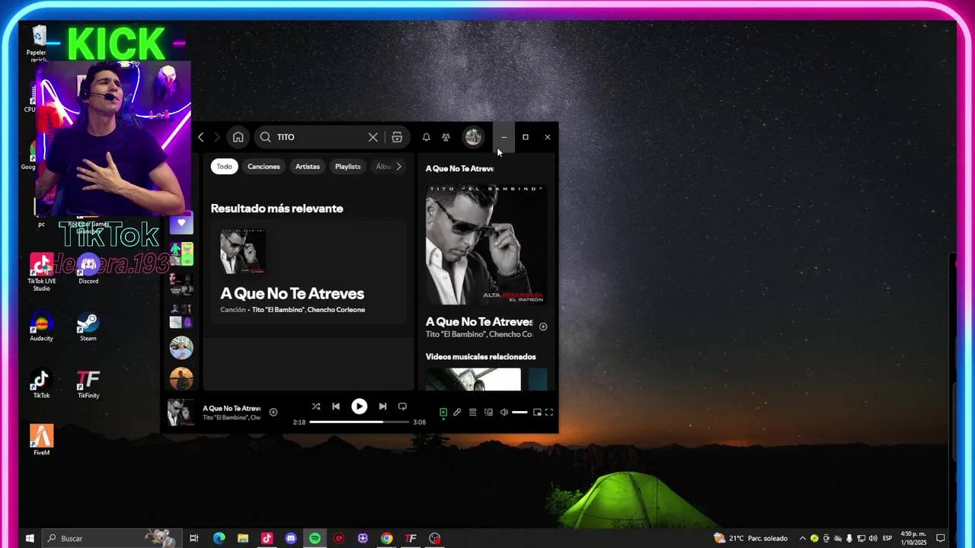The width and height of the screenshot is (975, 548).
Task: Skip to next track
Action: [382, 406]
